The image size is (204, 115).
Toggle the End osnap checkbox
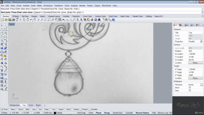(x=2, y=109)
